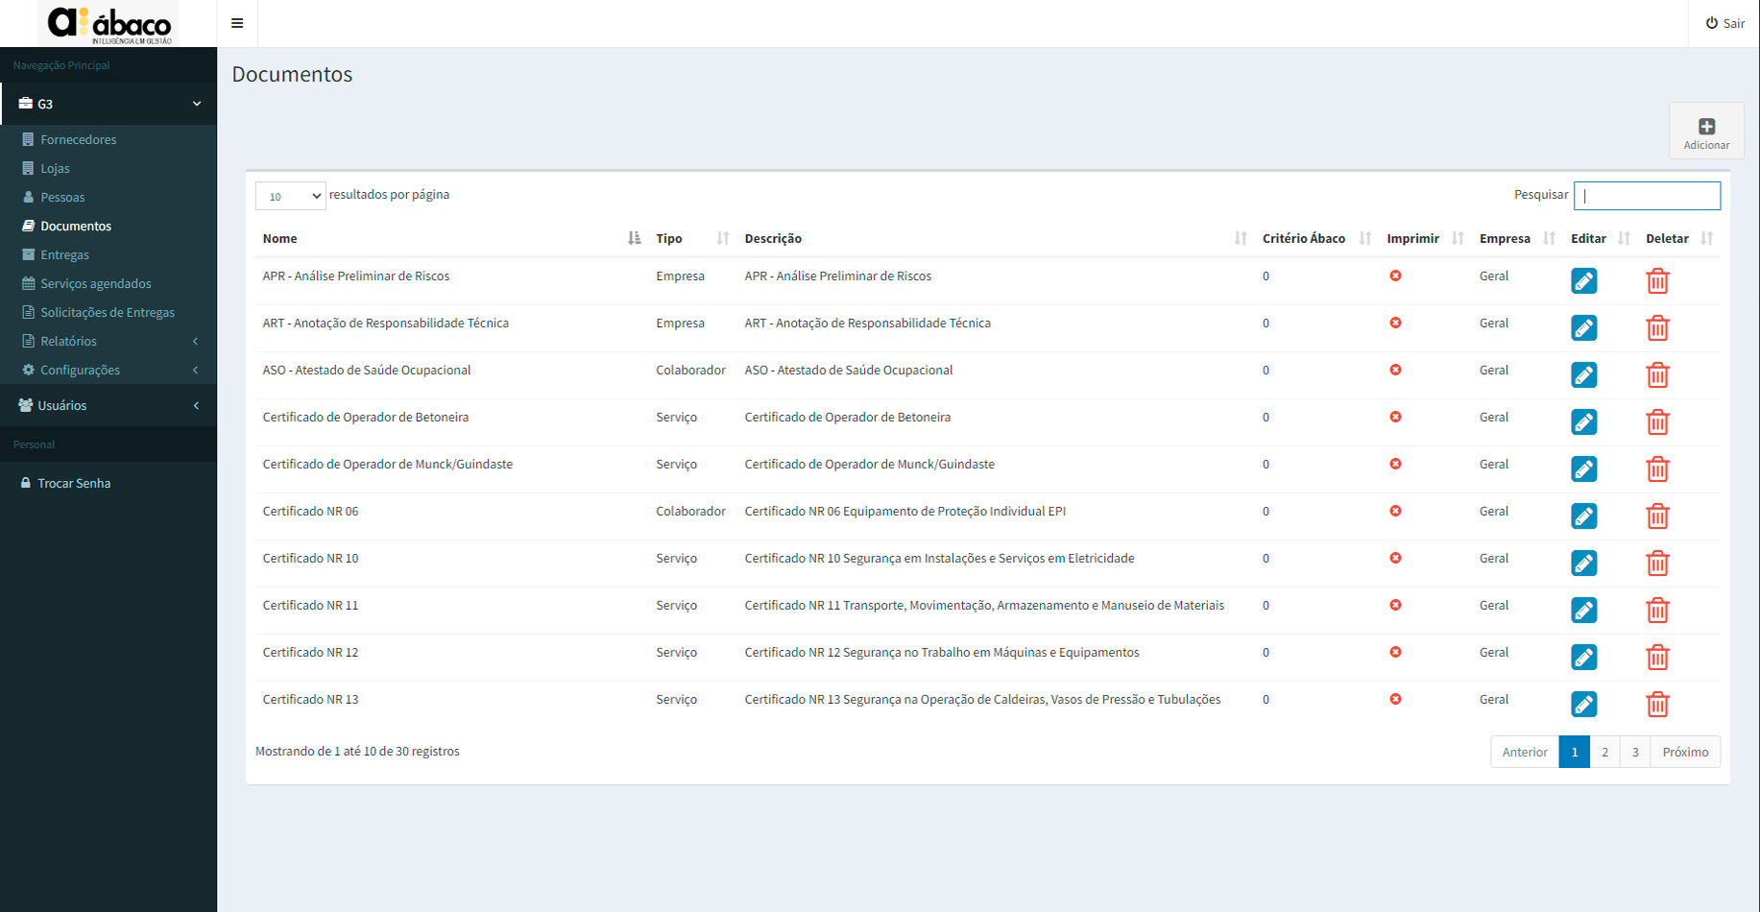Edit the Certificado NR 13 row
The image size is (1760, 912).
coord(1584,705)
